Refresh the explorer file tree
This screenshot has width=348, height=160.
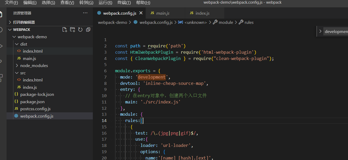pyautogui.click(x=80, y=30)
